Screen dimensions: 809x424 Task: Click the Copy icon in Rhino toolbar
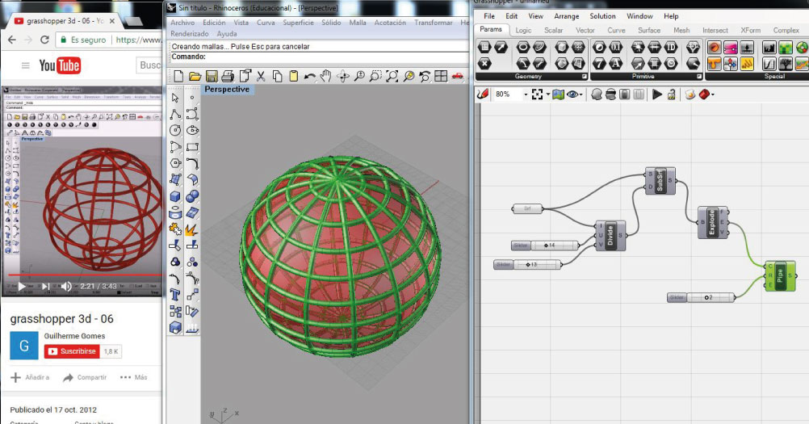coord(277,77)
